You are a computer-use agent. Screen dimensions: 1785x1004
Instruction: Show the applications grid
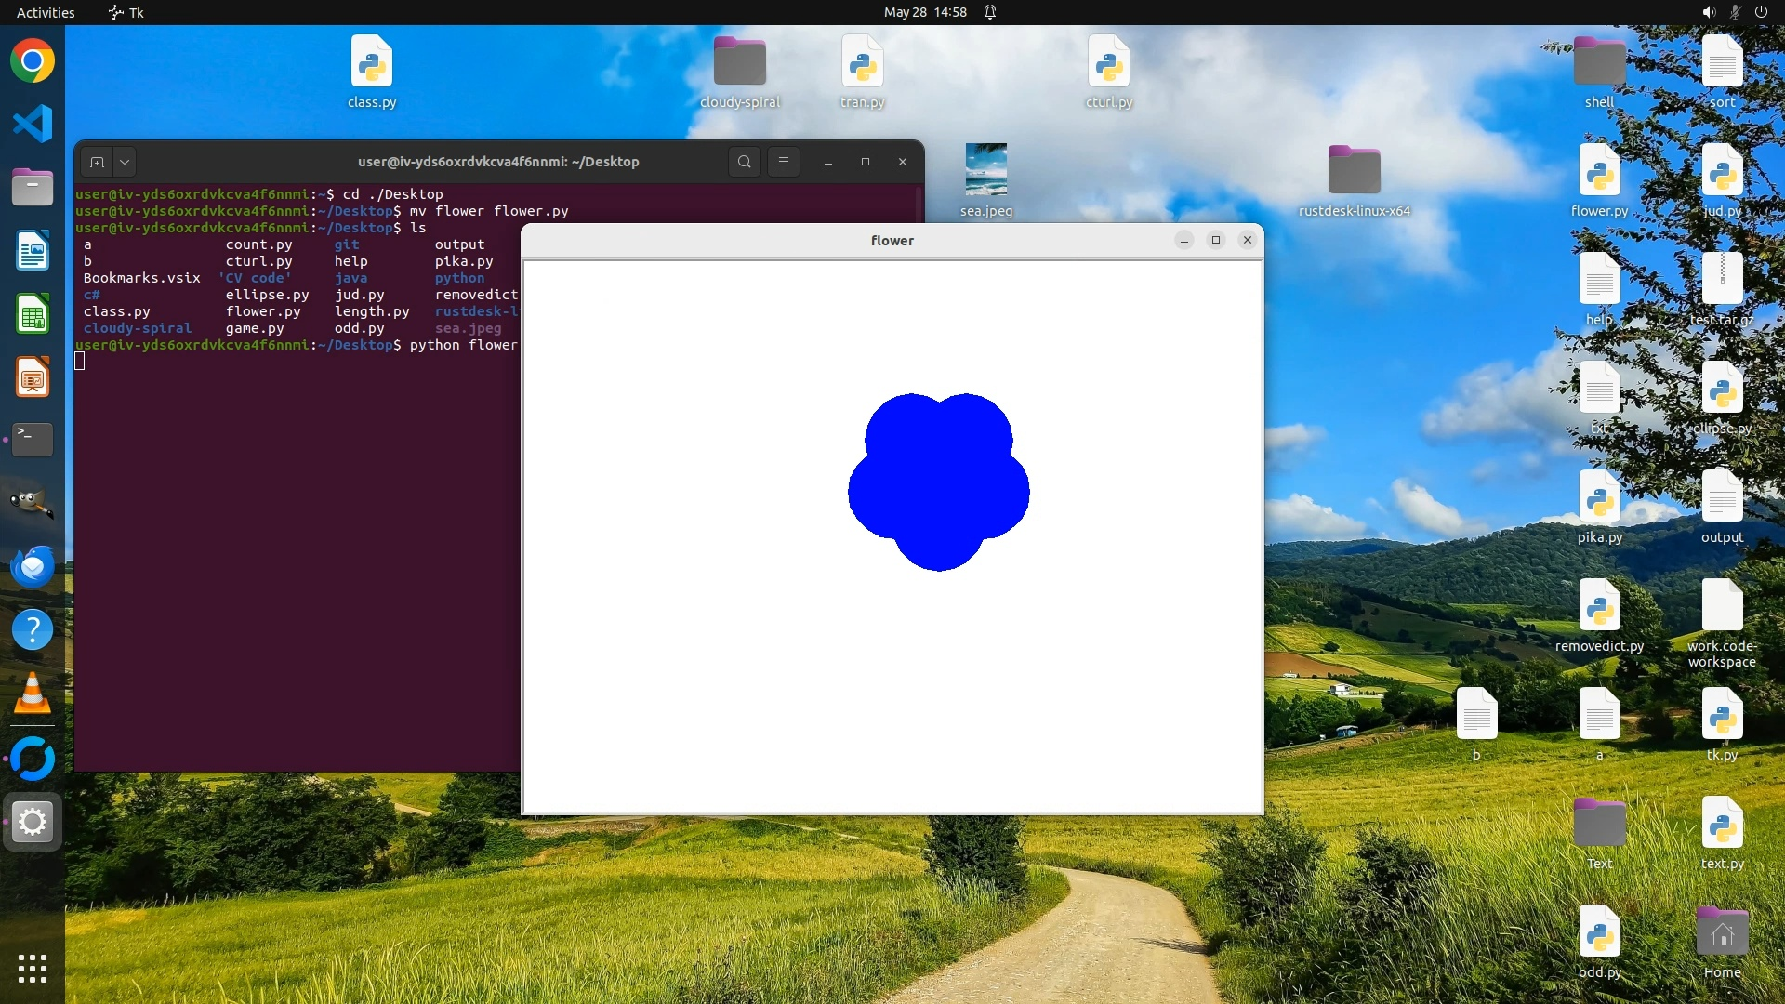(x=33, y=969)
